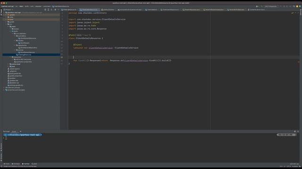Collapse the src folder arrow

(x=6, y=24)
